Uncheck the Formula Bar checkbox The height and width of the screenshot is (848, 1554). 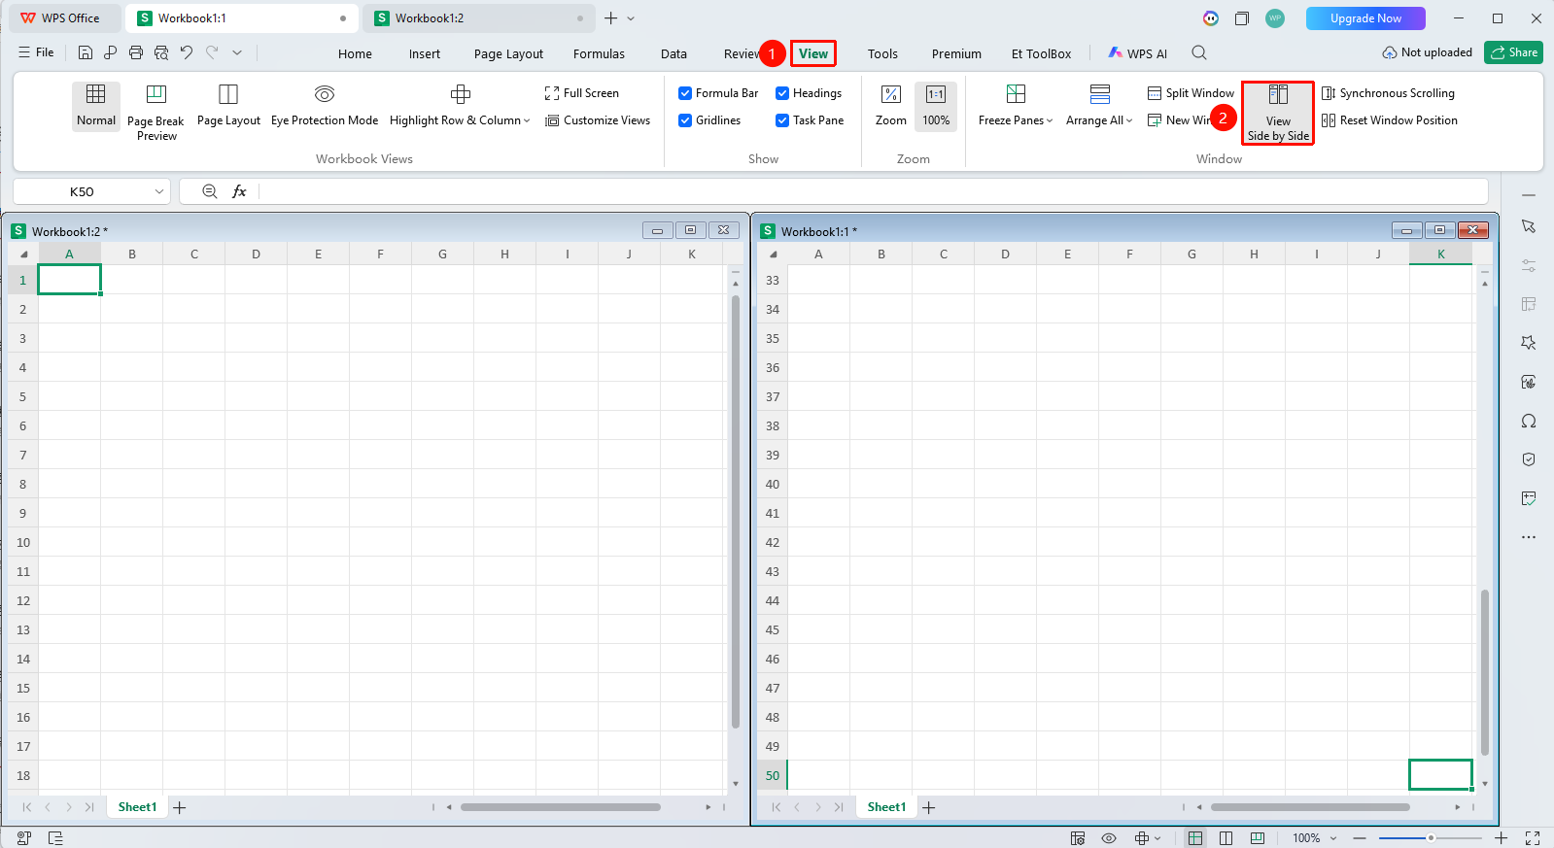(685, 93)
